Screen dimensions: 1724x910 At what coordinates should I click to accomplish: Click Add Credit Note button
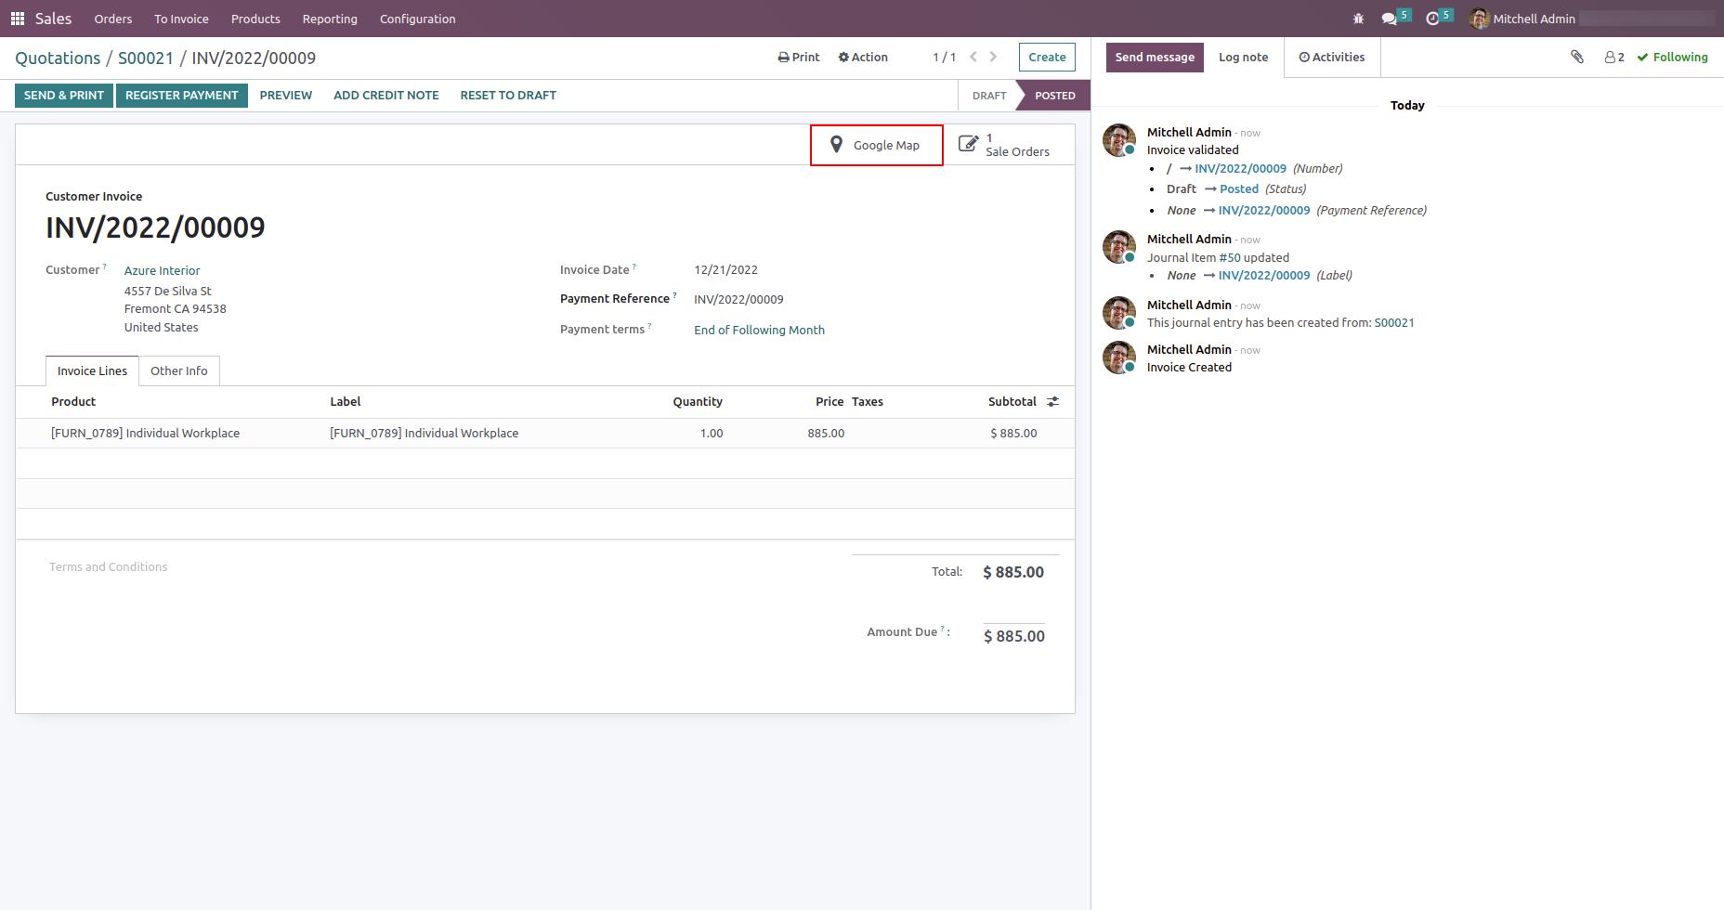(386, 96)
